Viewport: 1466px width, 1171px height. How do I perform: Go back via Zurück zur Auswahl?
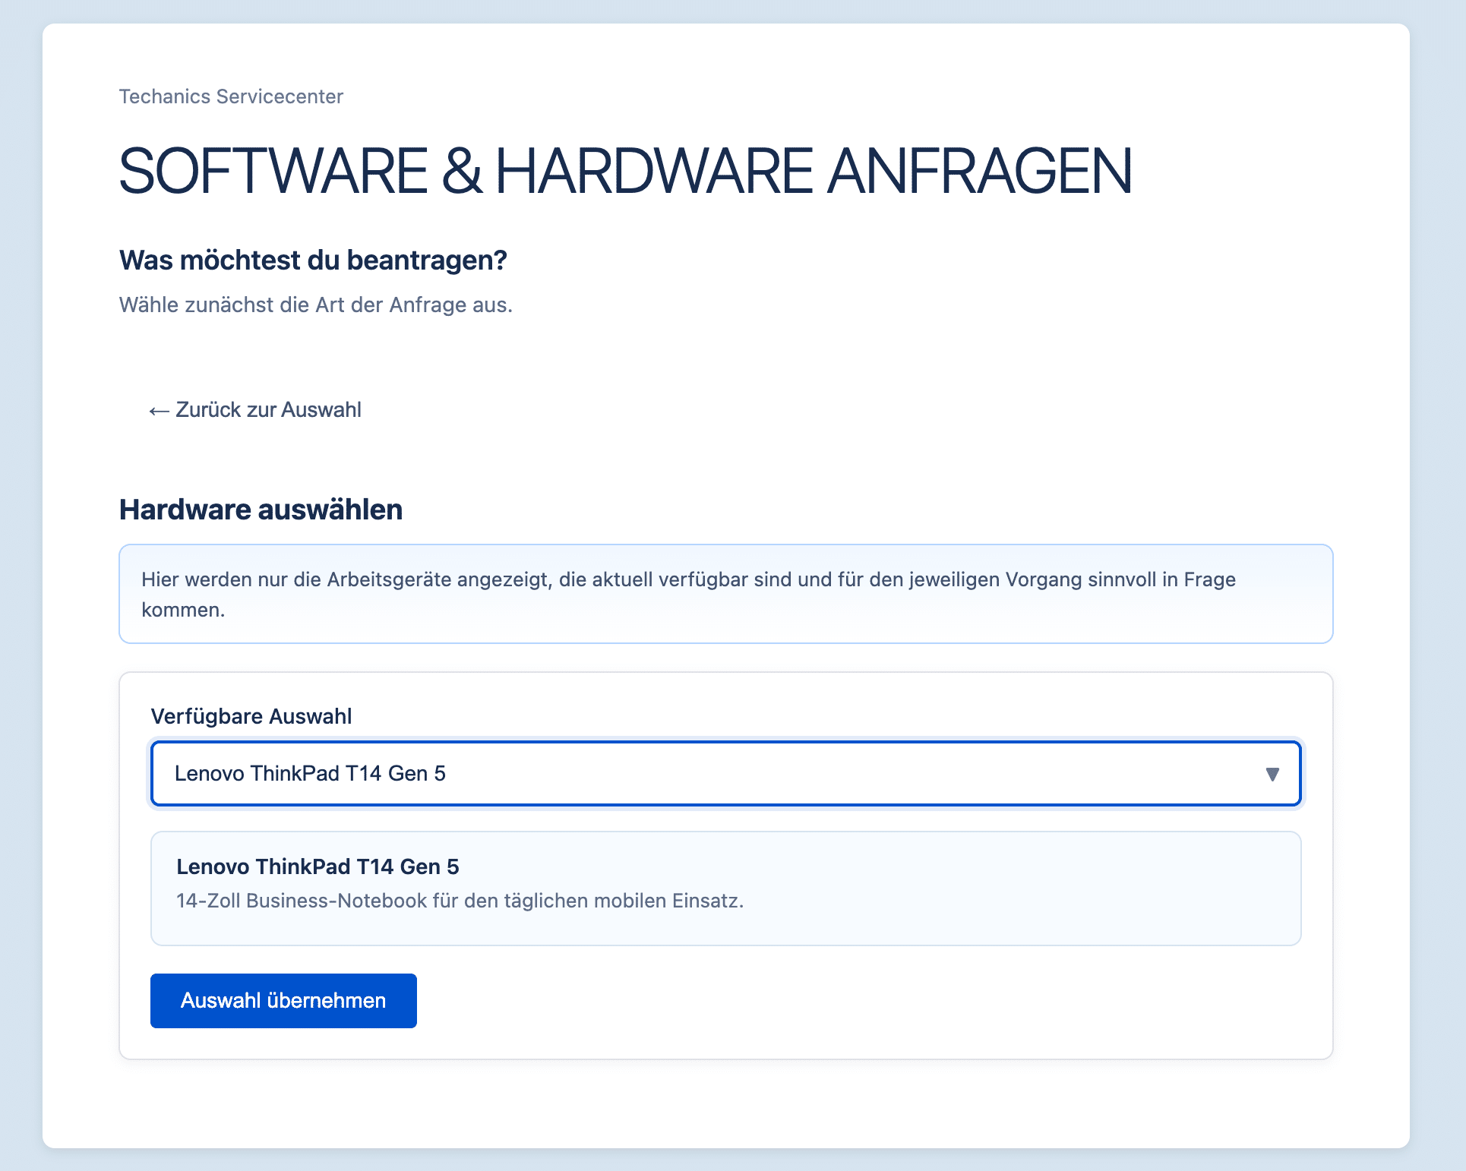268,410
